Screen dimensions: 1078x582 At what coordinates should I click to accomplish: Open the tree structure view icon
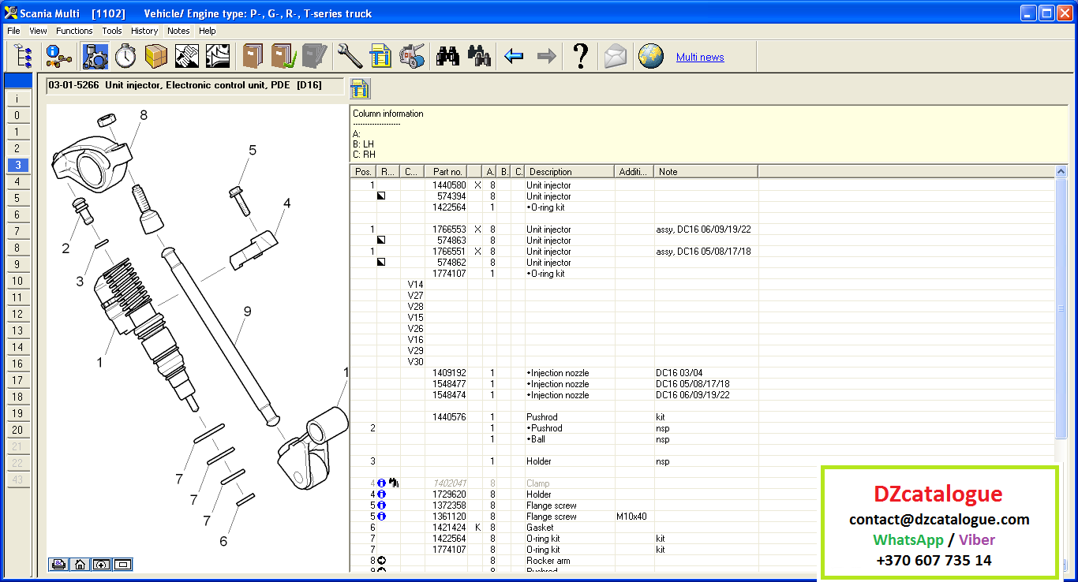pos(24,57)
